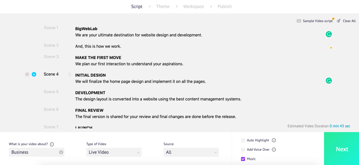Click the info icon next to Add Voice Over
Screen dimensions: 359x165
pos(274,149)
